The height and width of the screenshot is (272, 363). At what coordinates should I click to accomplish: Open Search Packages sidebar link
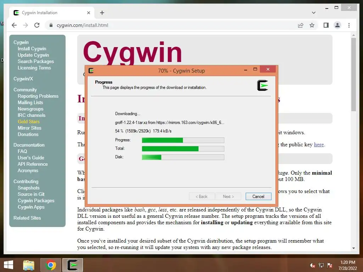click(x=36, y=62)
